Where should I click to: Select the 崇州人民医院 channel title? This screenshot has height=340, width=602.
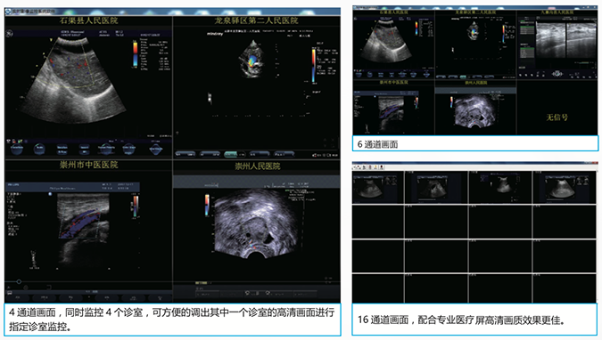tap(257, 166)
